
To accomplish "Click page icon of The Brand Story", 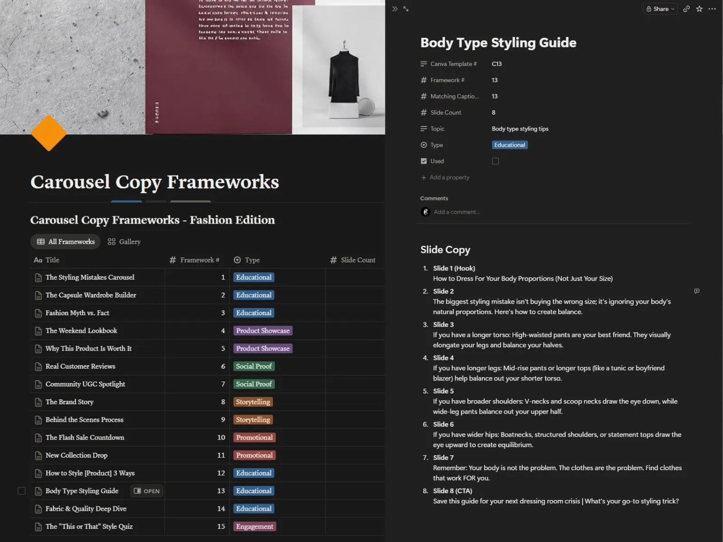I will (x=38, y=402).
